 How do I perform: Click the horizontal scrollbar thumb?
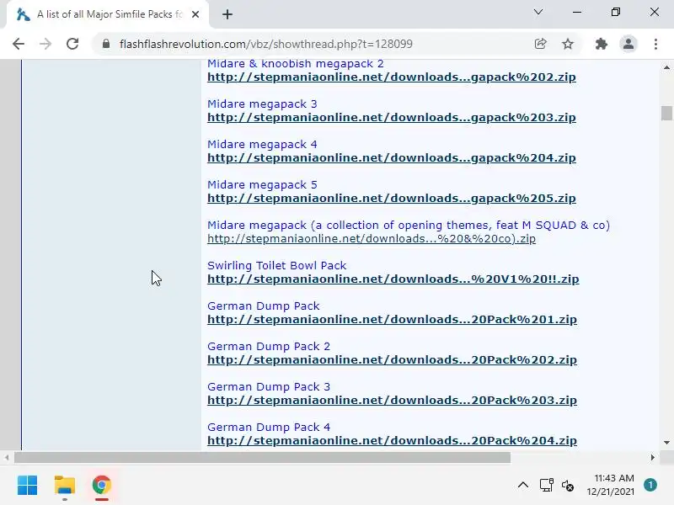[262, 458]
